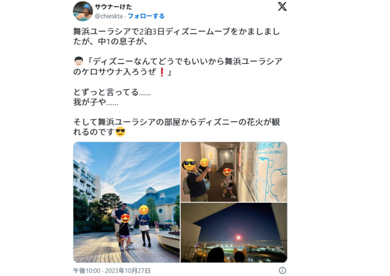
Task: Open the night fireworks balcony photo
Action: 234,233
